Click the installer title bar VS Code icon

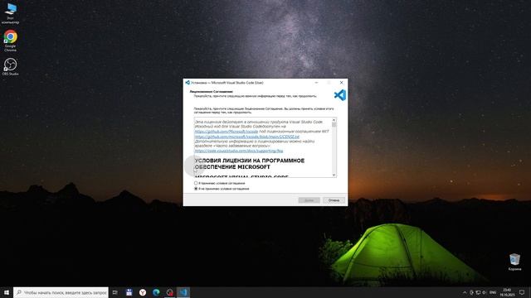(x=188, y=83)
